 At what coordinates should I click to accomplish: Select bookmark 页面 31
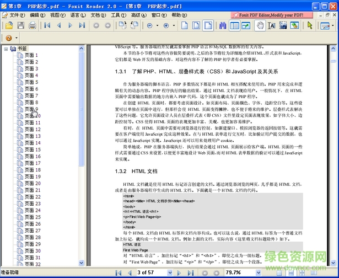point(33,258)
